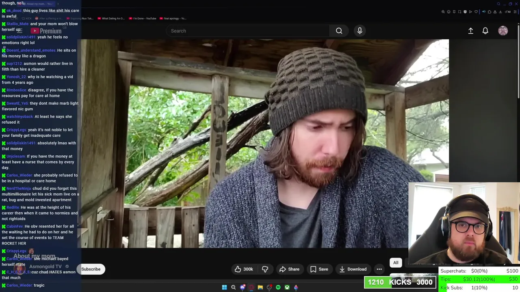Download the video

[353, 269]
